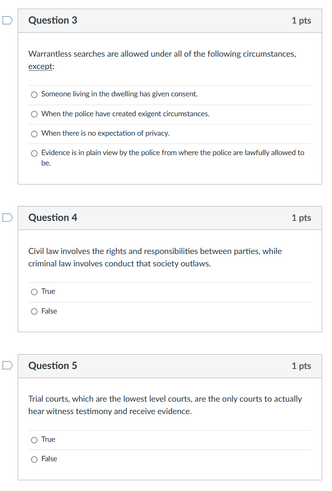
Task: Select True for Question 5
Action: 34,440
